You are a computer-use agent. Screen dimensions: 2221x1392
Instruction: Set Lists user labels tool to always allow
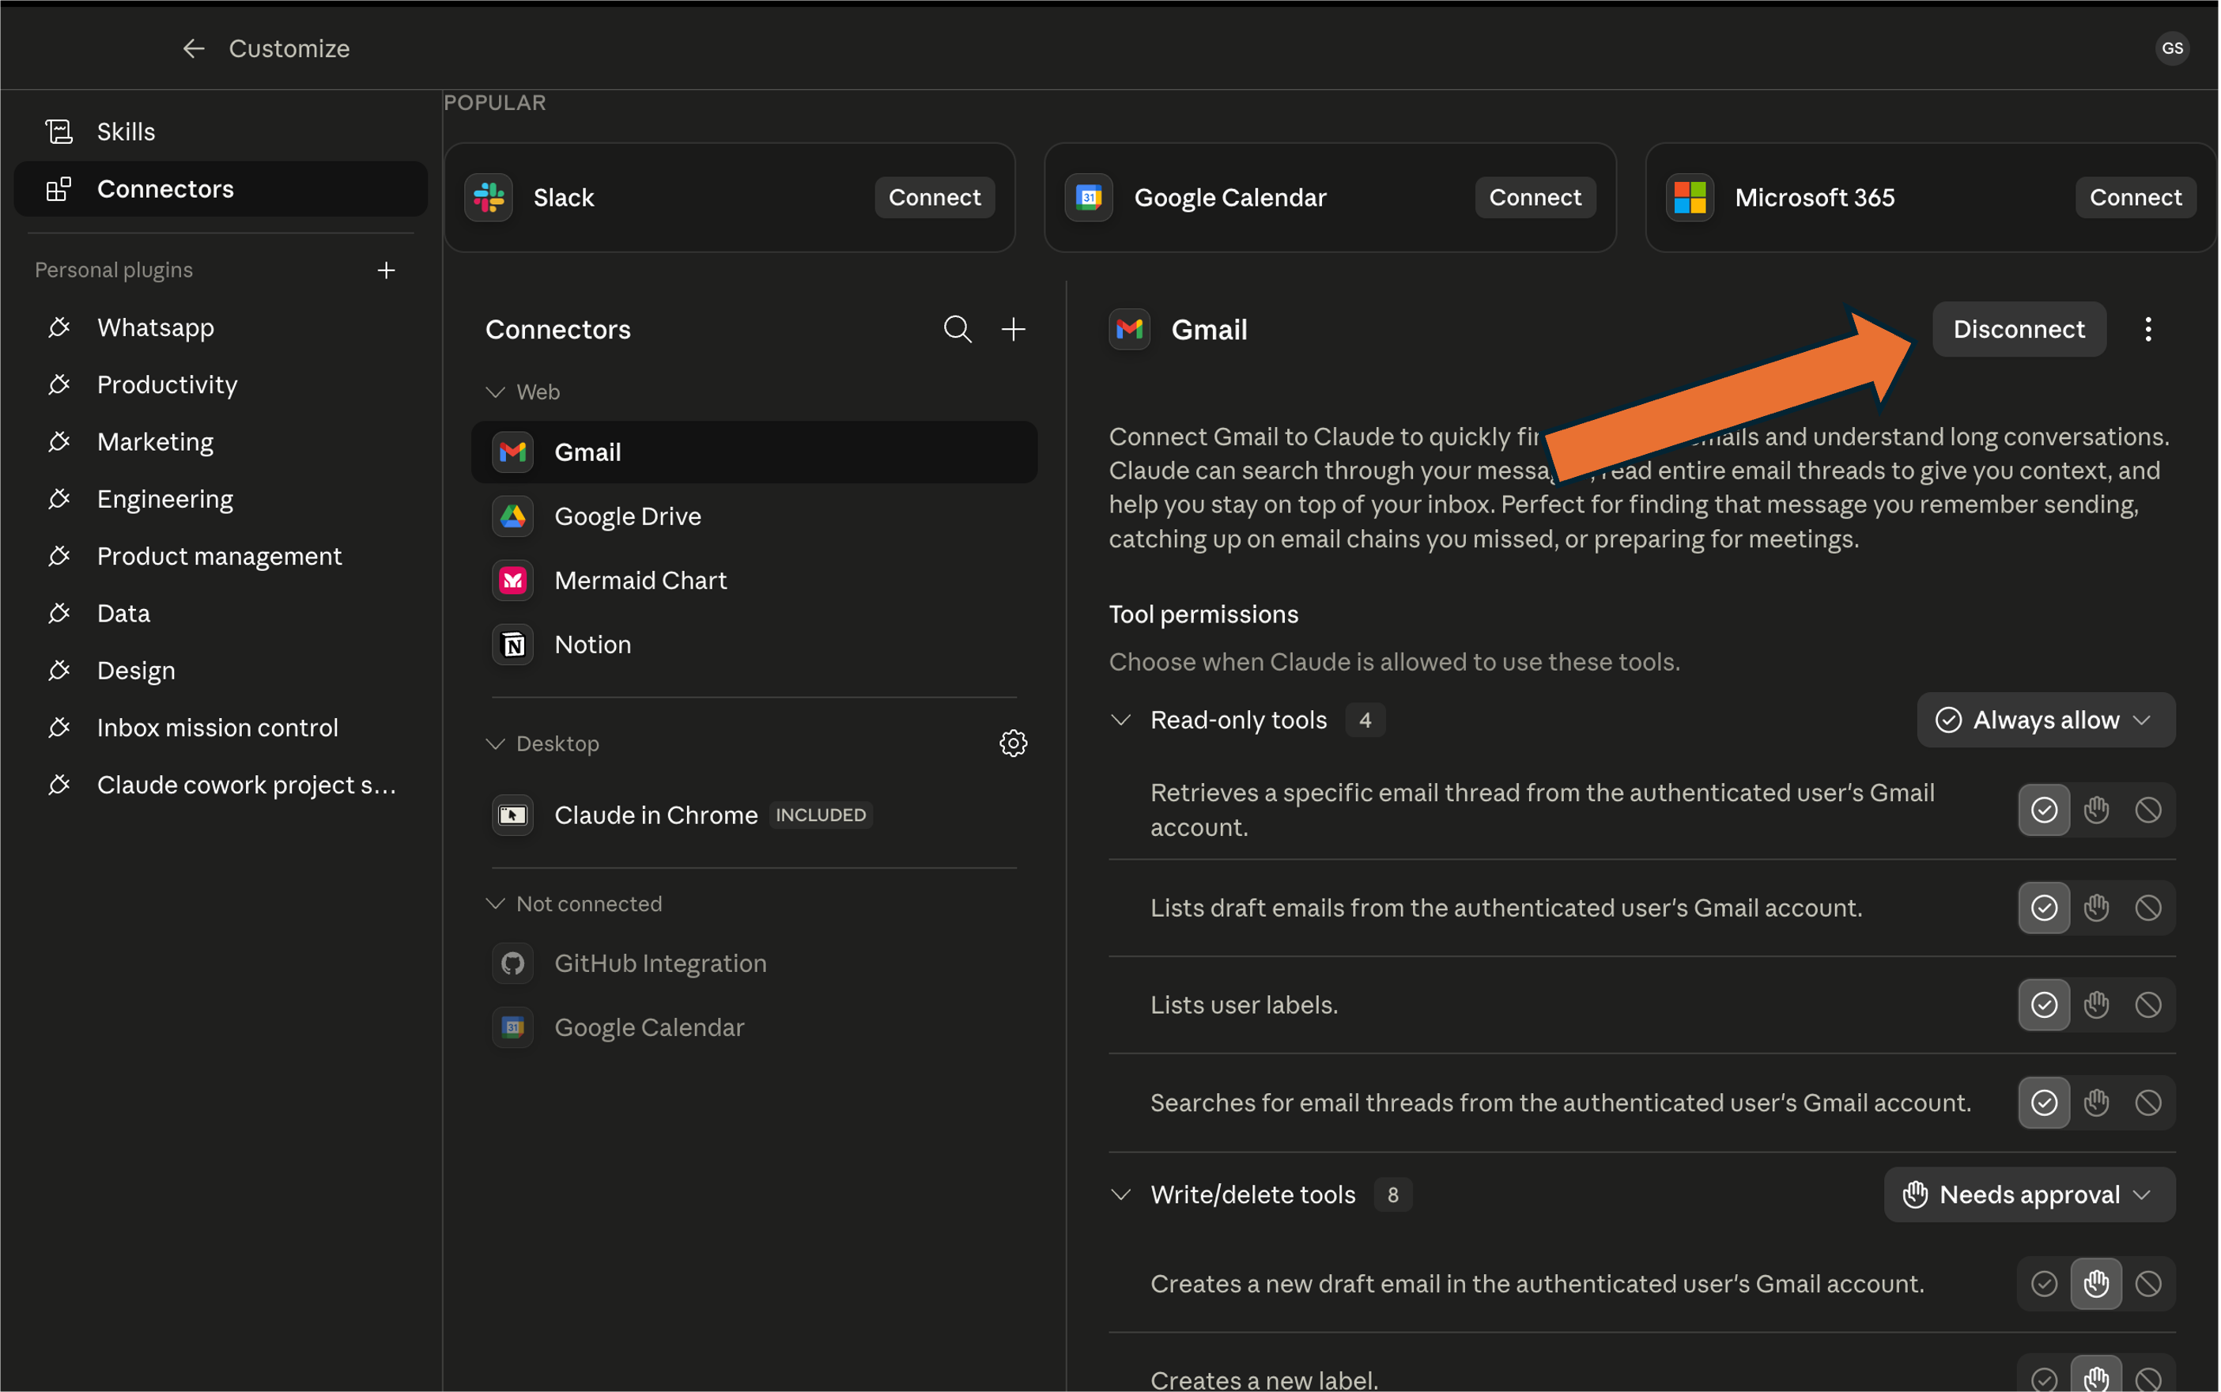2044,1004
